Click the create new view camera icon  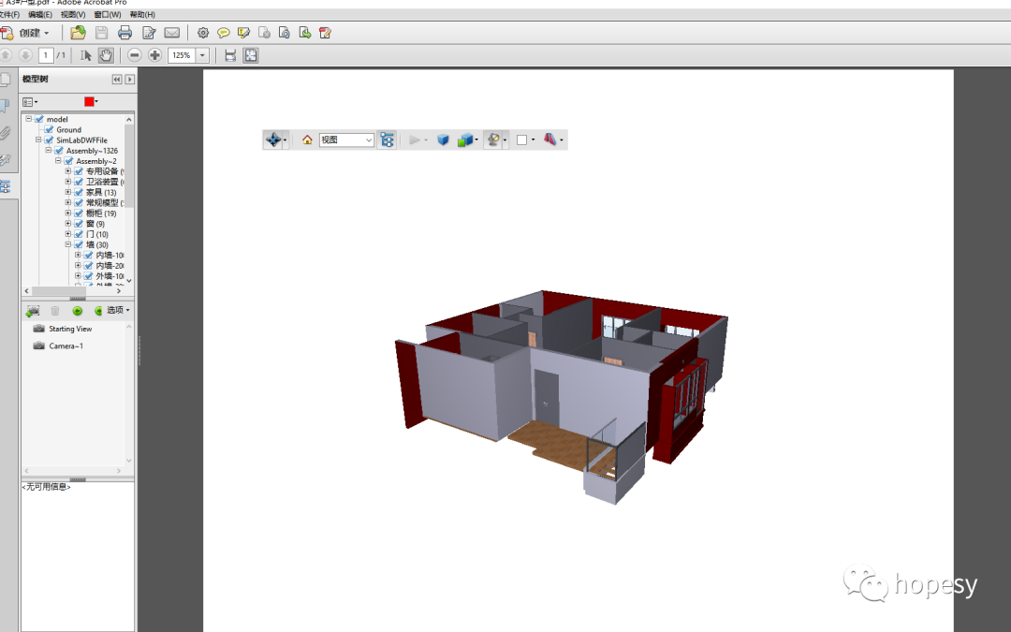click(x=33, y=310)
